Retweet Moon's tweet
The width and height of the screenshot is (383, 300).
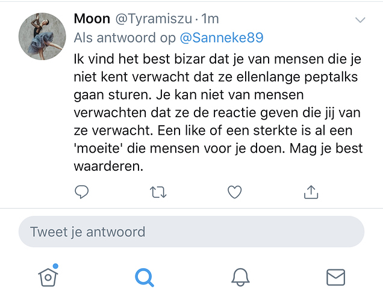point(158,192)
